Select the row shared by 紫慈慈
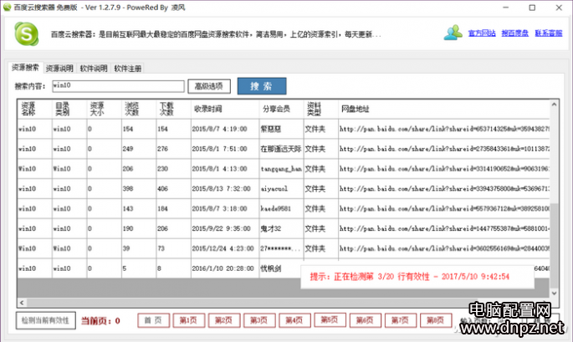Screen dimensions: 573x342 (284, 129)
